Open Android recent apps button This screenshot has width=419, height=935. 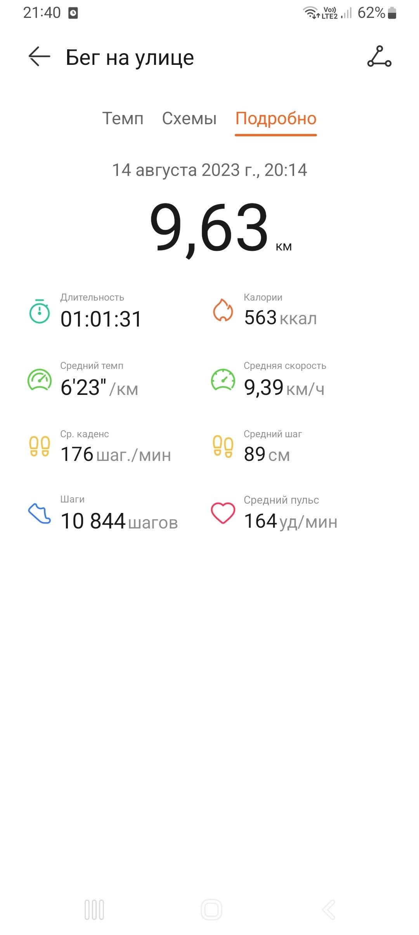(x=94, y=909)
